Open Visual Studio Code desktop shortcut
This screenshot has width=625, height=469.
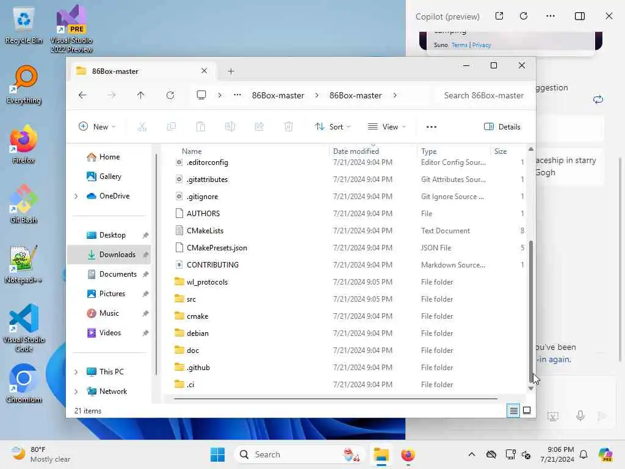click(x=24, y=328)
